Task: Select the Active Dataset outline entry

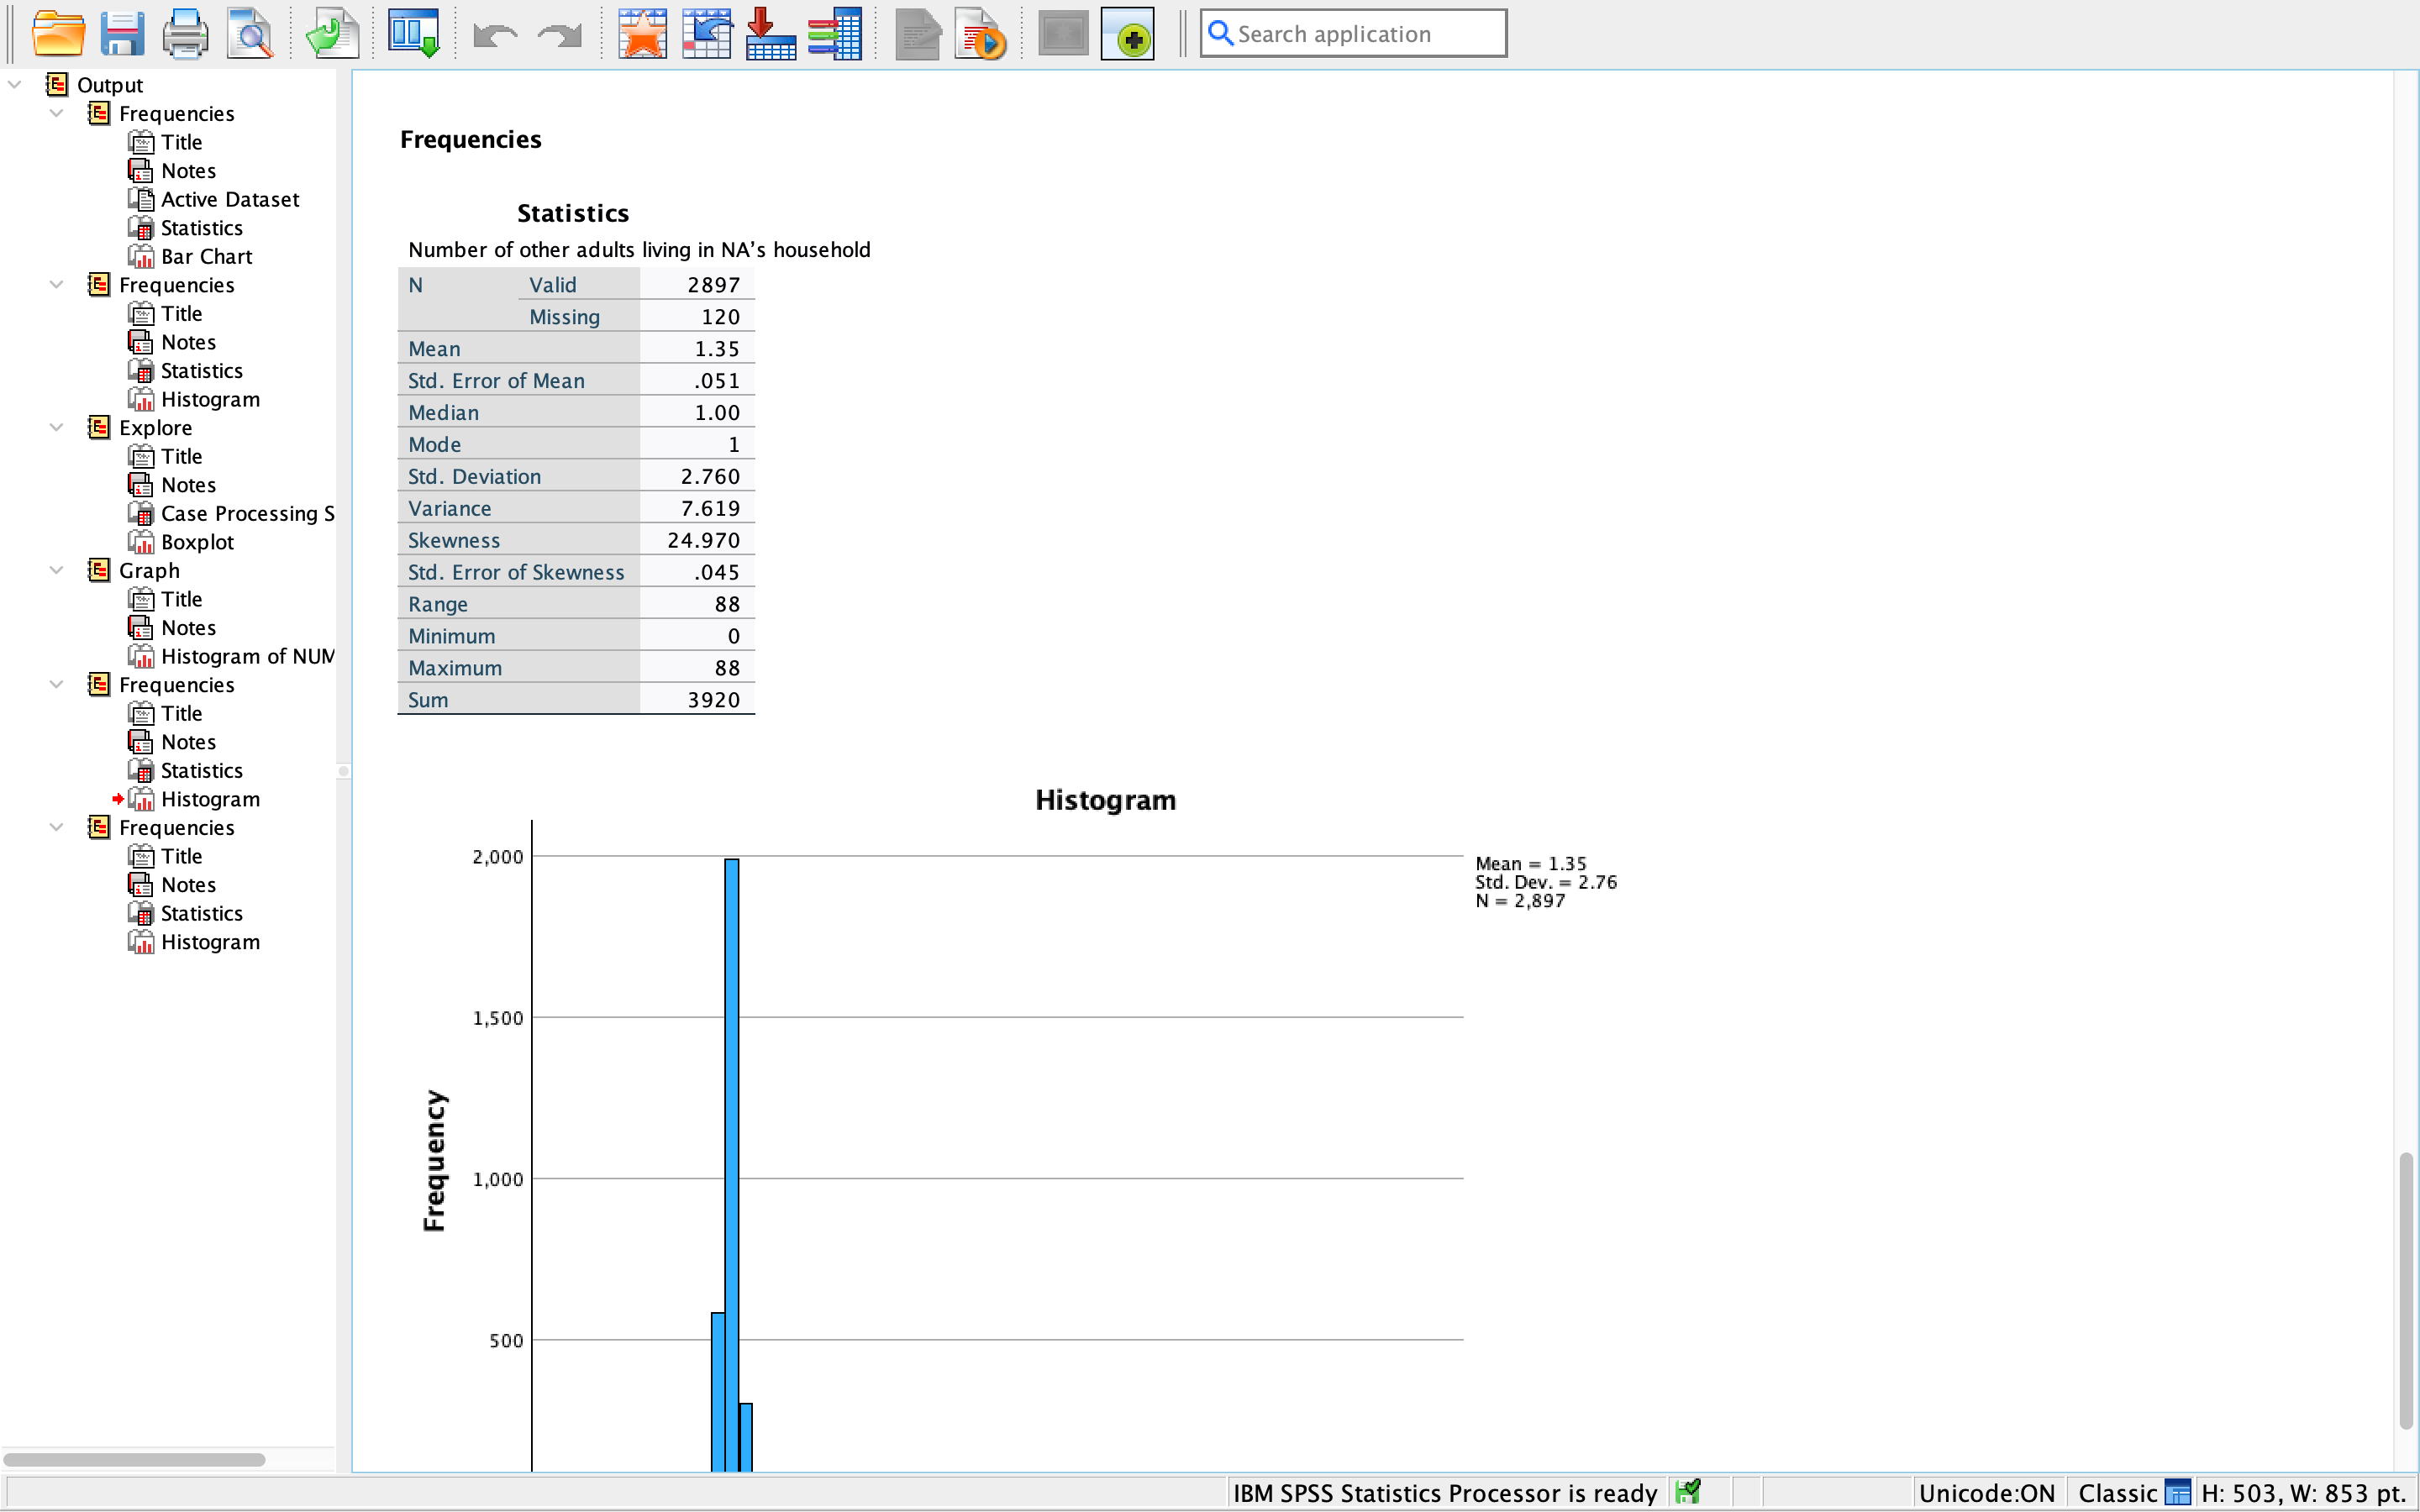Action: [x=229, y=199]
